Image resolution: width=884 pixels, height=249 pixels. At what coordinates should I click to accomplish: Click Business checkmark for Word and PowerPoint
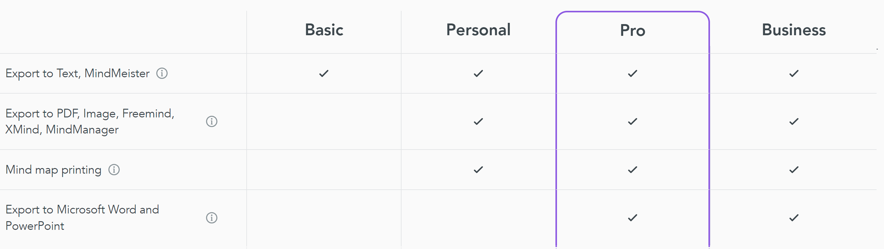coord(794,218)
